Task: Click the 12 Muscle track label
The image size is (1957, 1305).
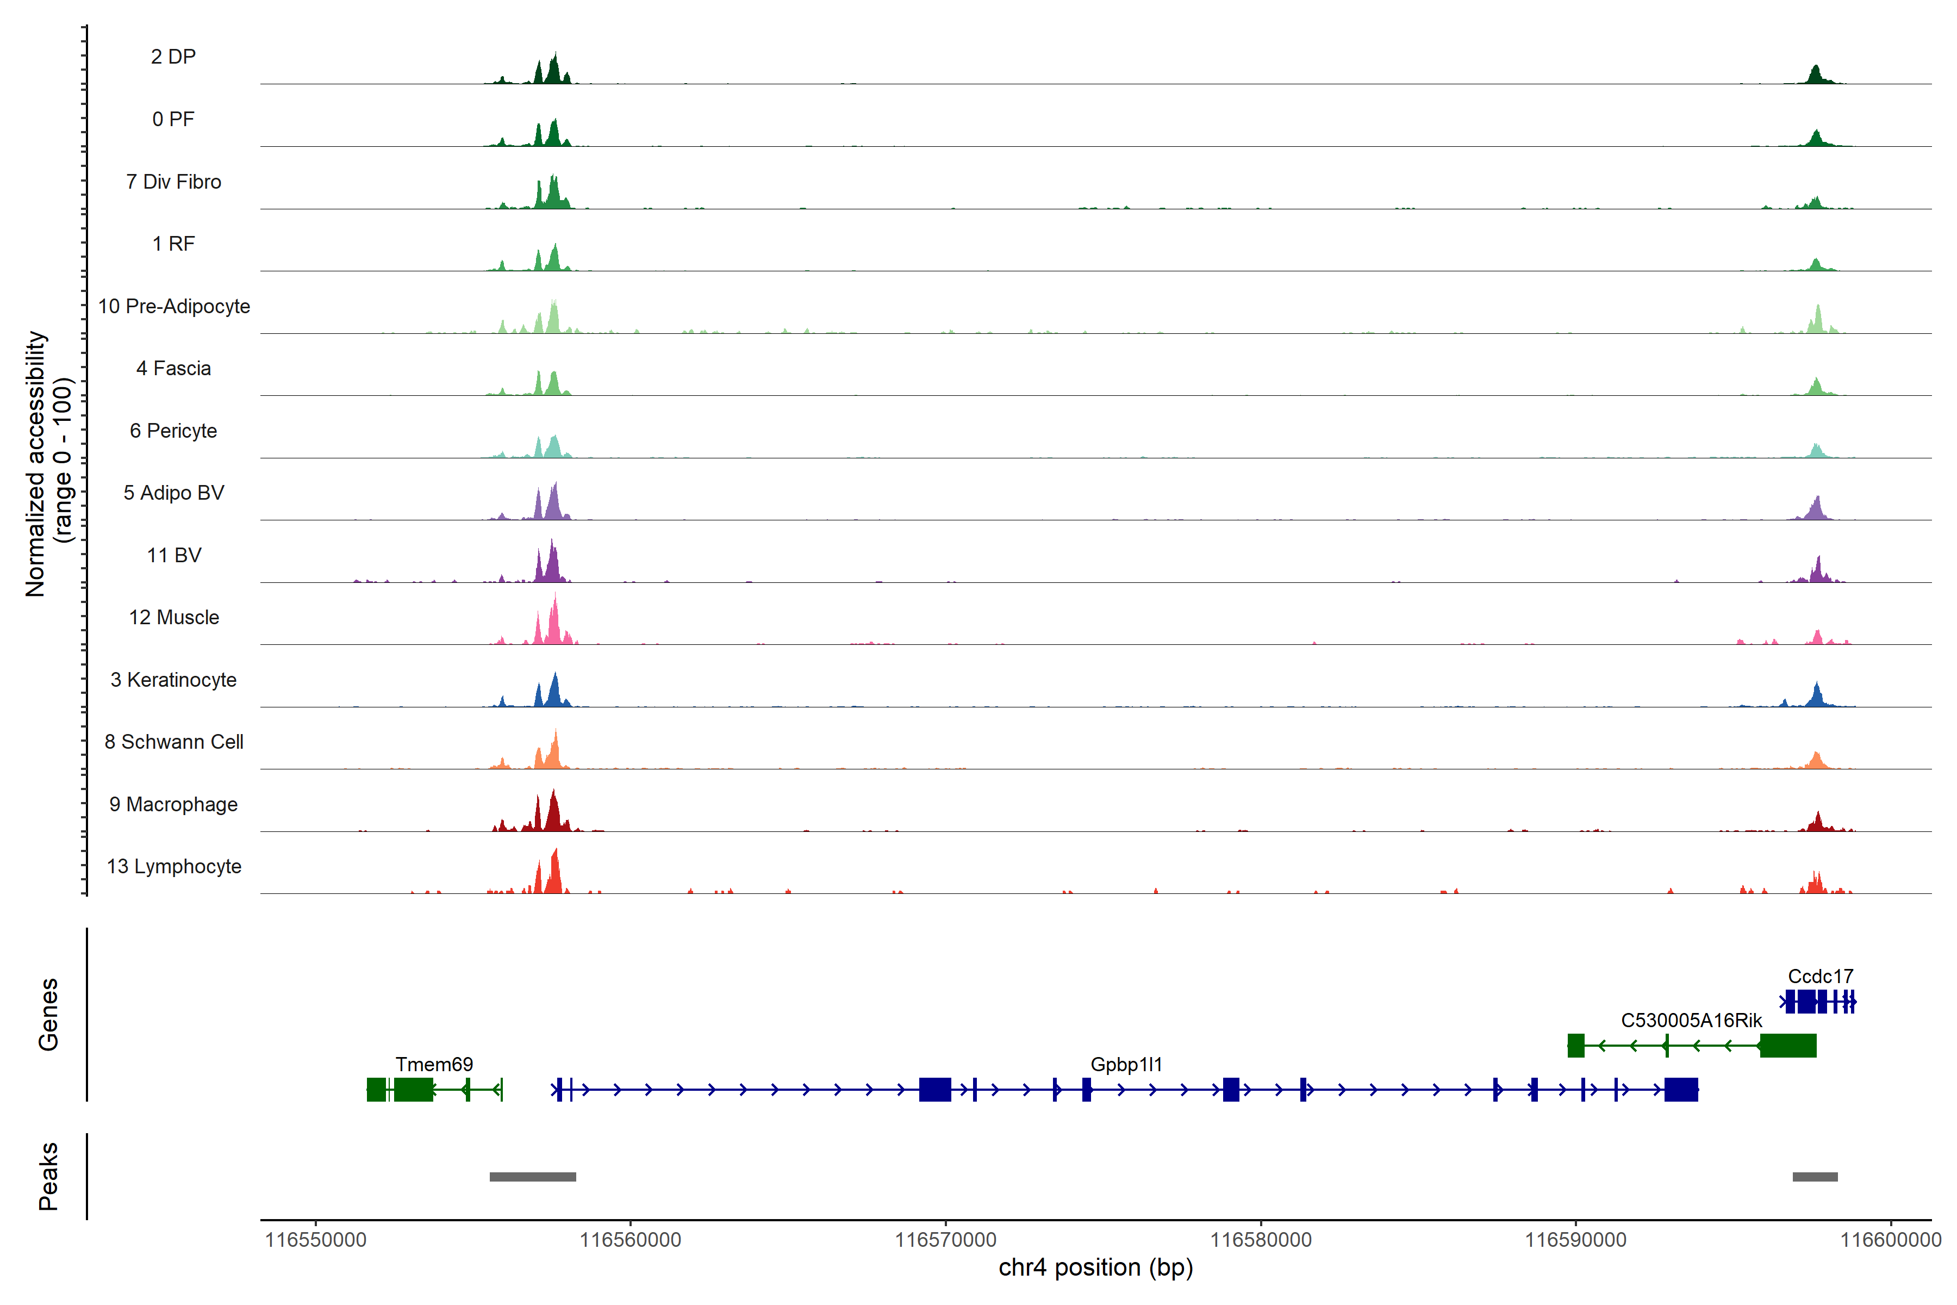Action: [x=174, y=618]
